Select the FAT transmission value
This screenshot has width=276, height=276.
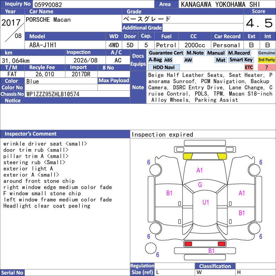pos(12,74)
